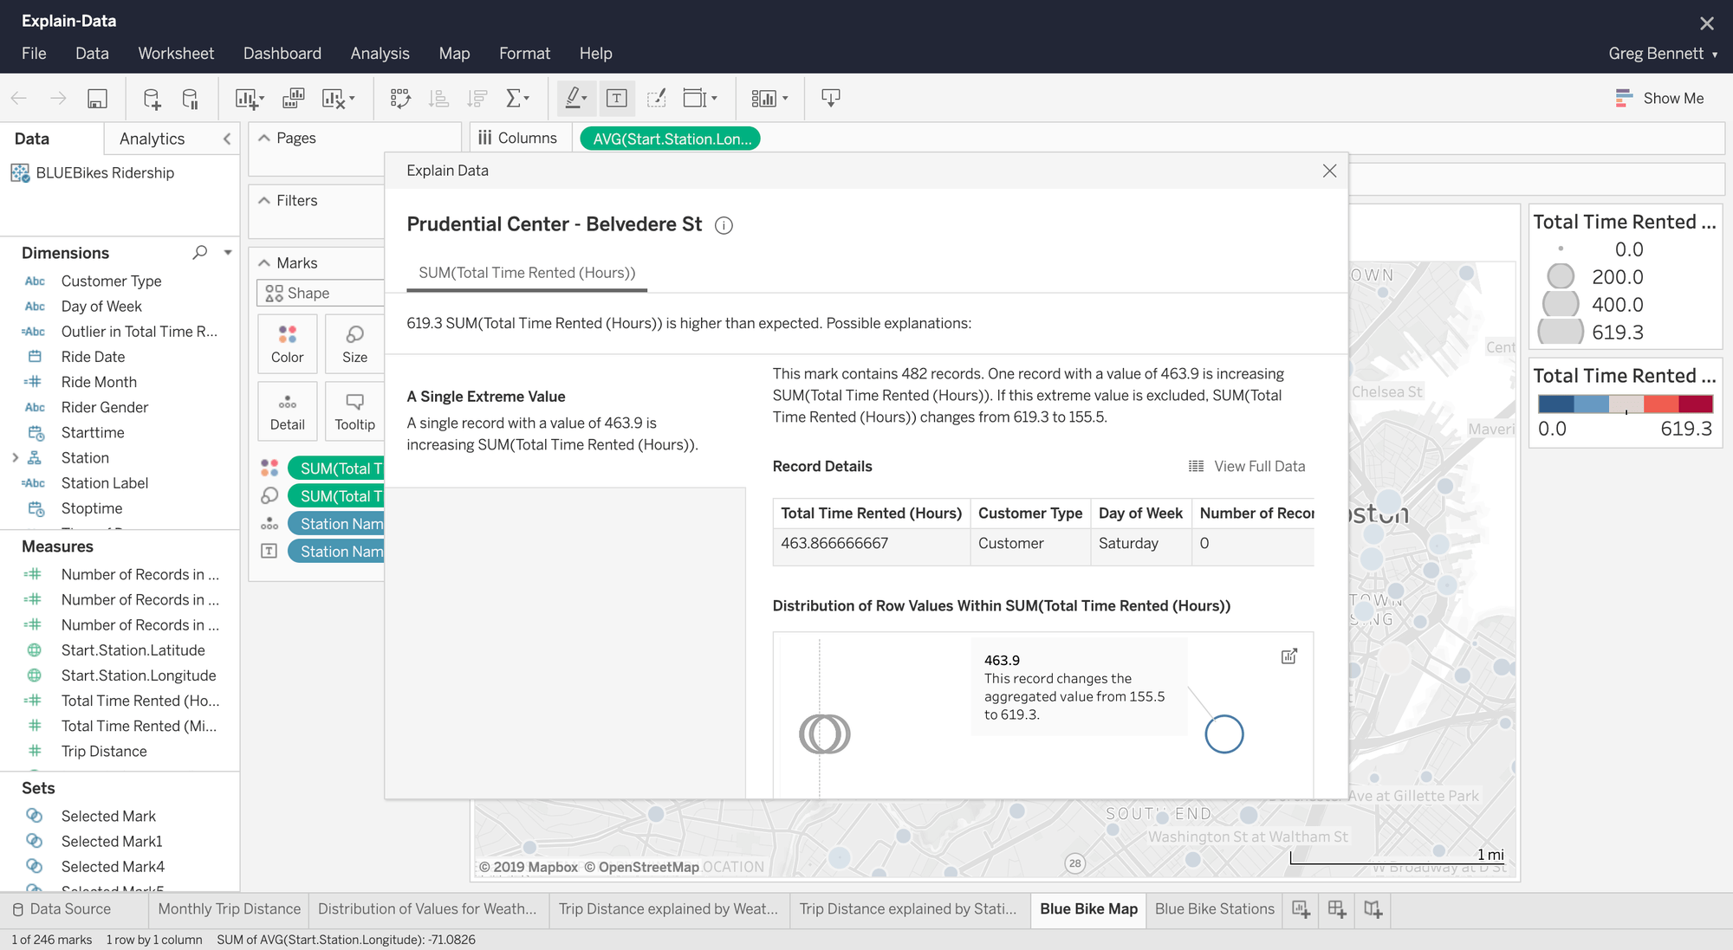Switch to the Blue Bike Stations tab
The width and height of the screenshot is (1733, 950).
[1213, 909]
